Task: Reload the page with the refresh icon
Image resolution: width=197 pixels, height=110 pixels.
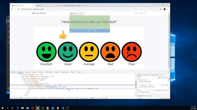Action: tap(18, 9)
